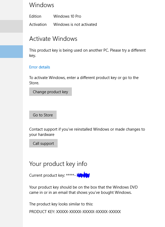Select the Windows 10 Pro edition text
This screenshot has height=227, width=165.
[x=67, y=16]
